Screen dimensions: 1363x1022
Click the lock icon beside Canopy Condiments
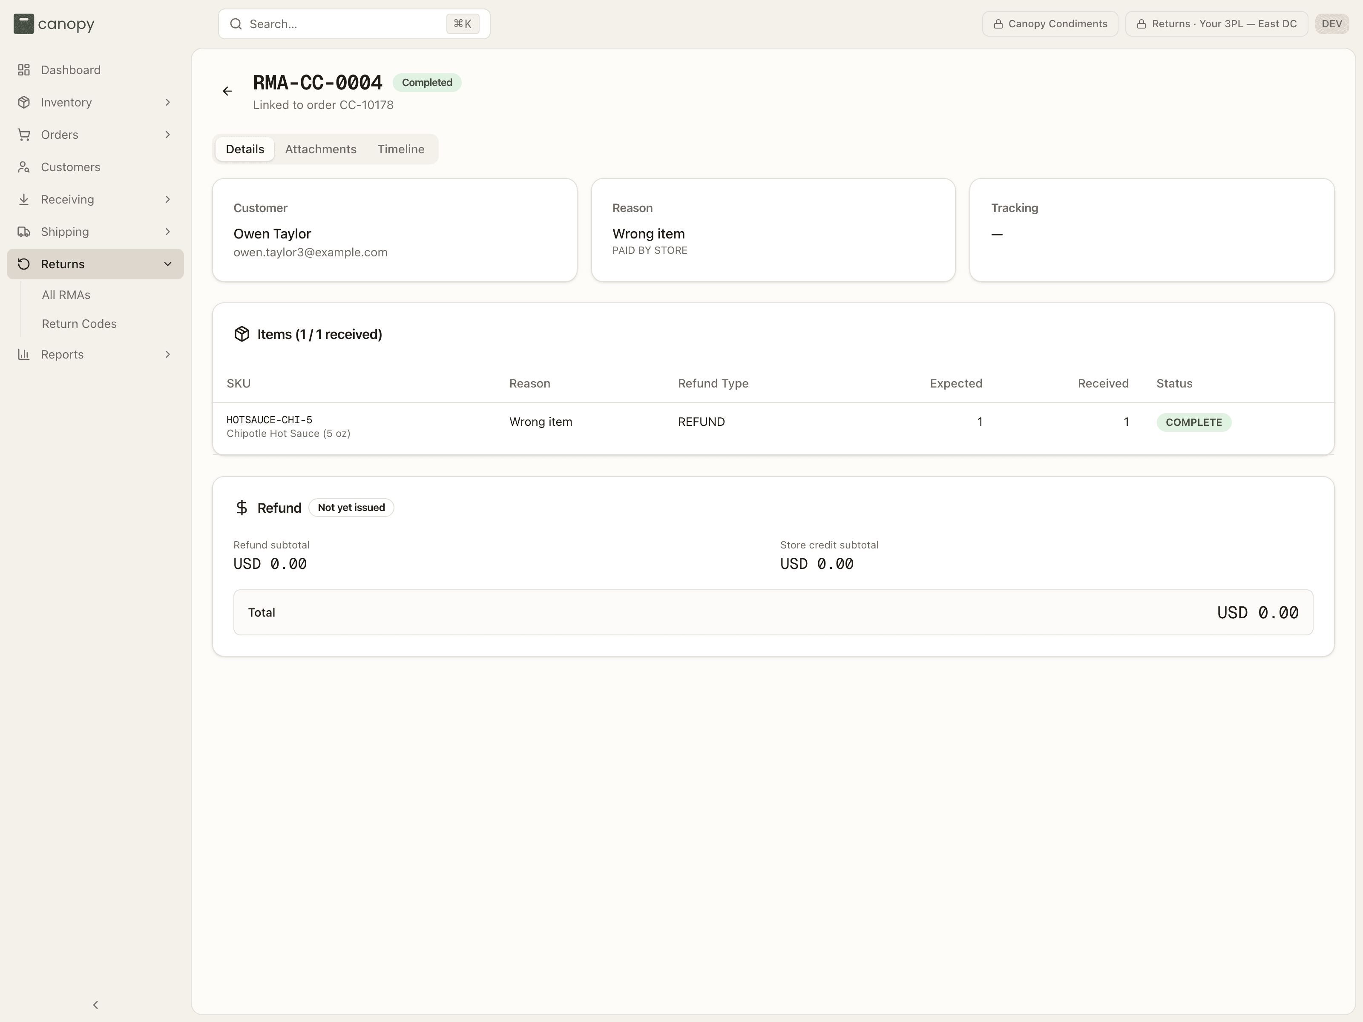tap(998, 24)
